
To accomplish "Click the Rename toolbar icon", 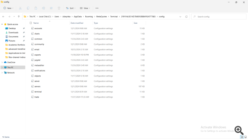I will pyautogui.click(x=44, y=8).
